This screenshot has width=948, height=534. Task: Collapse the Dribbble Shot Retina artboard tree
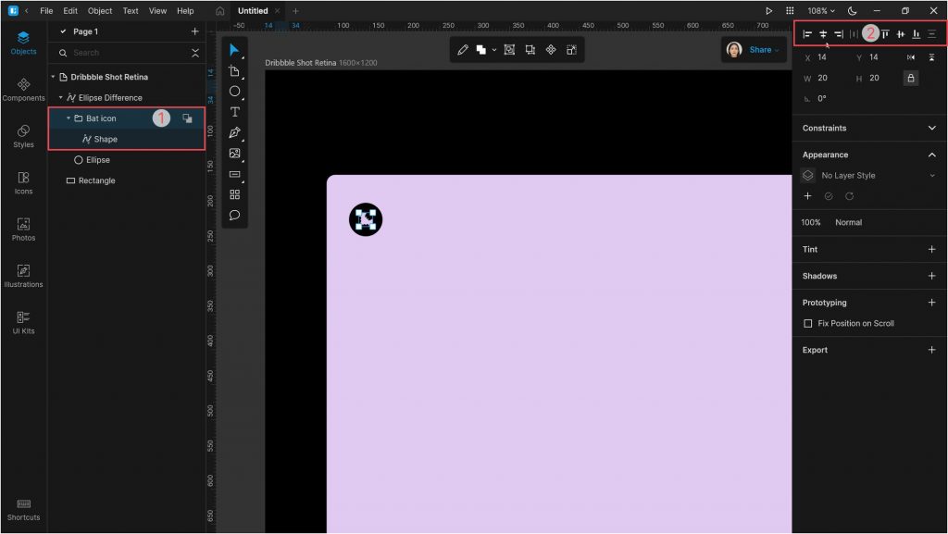53,78
